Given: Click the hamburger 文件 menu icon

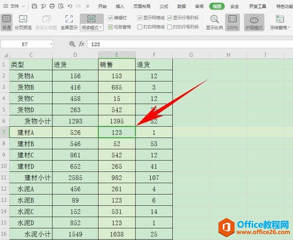Looking at the screenshot, I should (5, 6).
